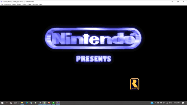This screenshot has height=105, width=187.
Task: Open the Help menu
Action: (41, 4)
